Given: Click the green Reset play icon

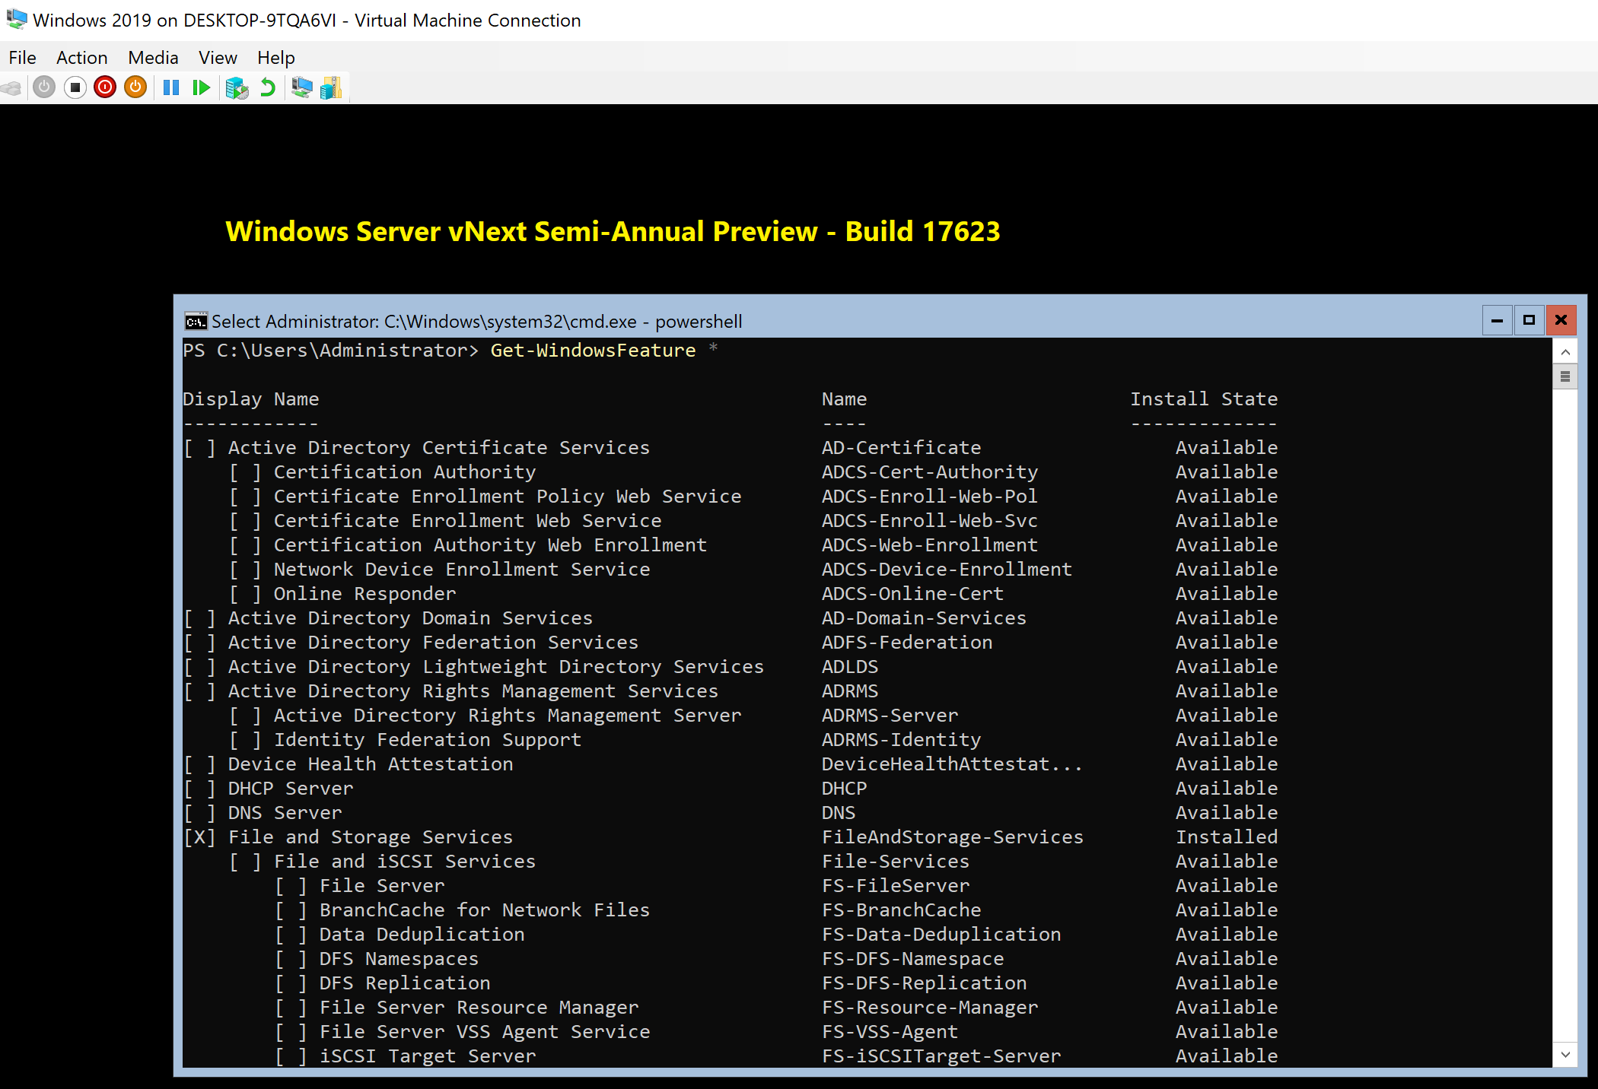Looking at the screenshot, I should pyautogui.click(x=201, y=88).
